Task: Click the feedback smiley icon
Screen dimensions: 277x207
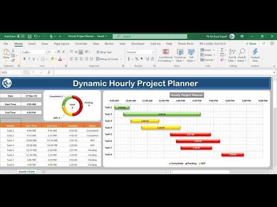Action: point(272,44)
